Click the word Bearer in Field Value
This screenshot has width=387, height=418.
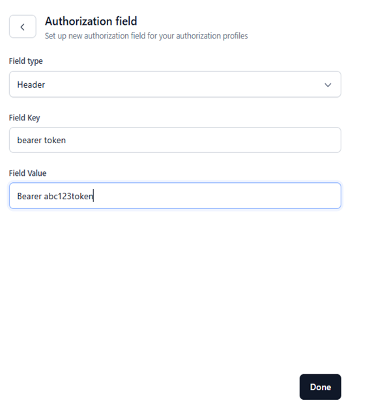pyautogui.click(x=29, y=196)
